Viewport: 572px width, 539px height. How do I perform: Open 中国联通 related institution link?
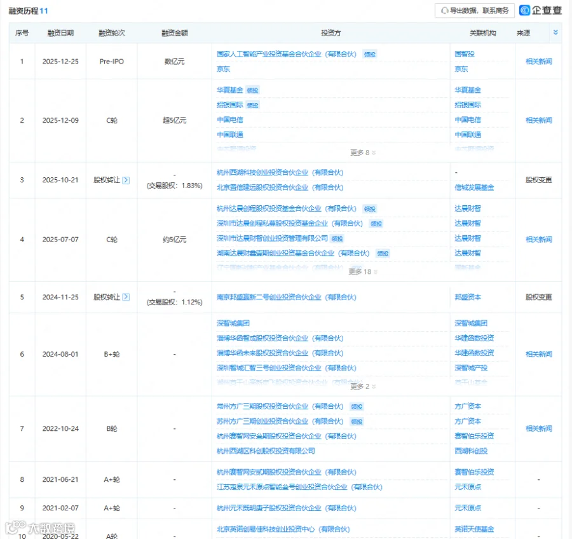(468, 135)
